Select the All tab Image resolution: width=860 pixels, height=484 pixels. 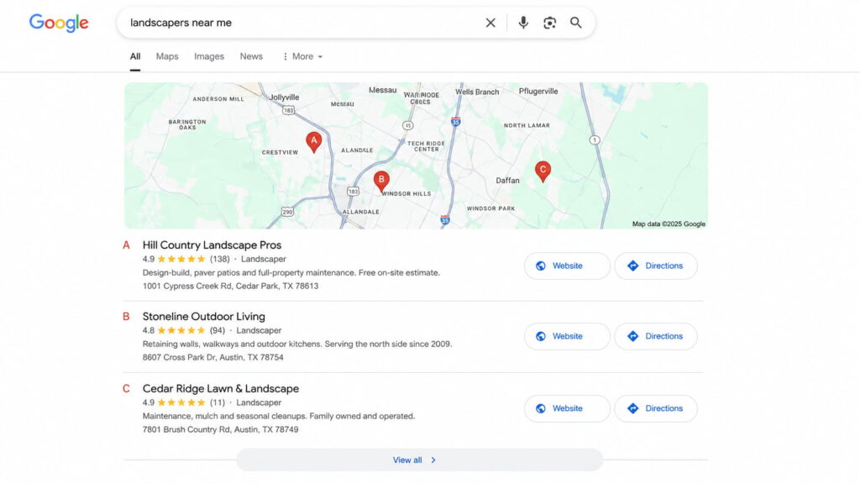click(135, 56)
